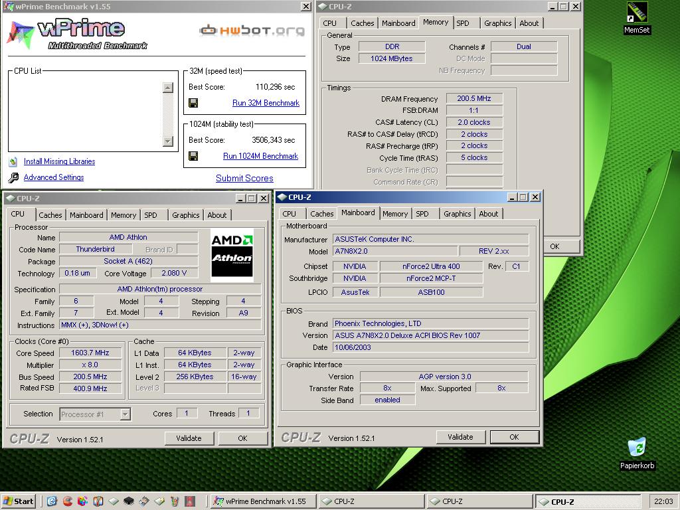Open Mainboard tab in left CPU-Z window

coord(86,215)
